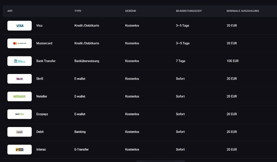Click the 100 EUR minimum withdrawal
Image resolution: width=277 pixels, height=162 pixels.
click(233, 61)
